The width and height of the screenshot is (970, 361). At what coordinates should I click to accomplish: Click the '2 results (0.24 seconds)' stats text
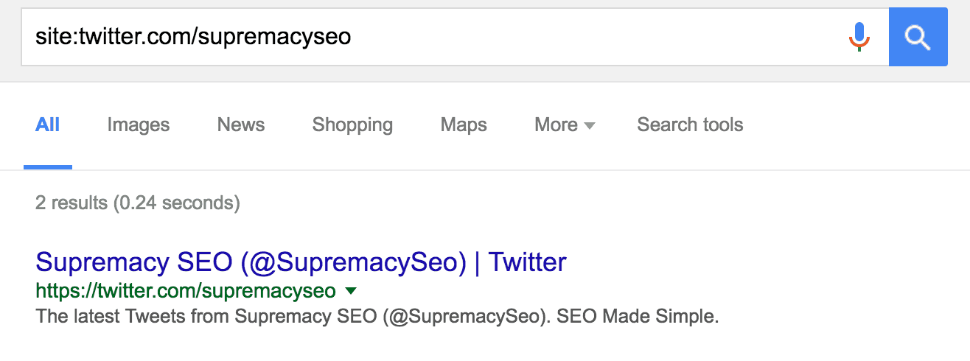[x=138, y=203]
